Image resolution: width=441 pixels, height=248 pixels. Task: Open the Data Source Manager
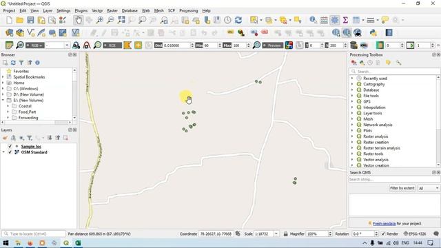pos(9,32)
